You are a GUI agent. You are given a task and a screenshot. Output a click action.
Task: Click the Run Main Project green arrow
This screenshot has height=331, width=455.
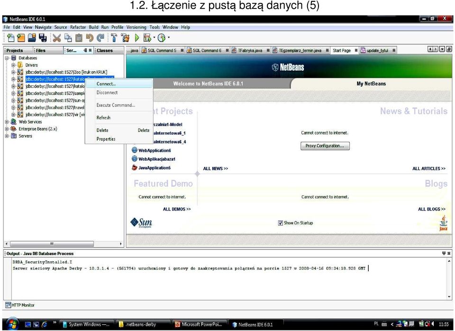tap(137, 38)
